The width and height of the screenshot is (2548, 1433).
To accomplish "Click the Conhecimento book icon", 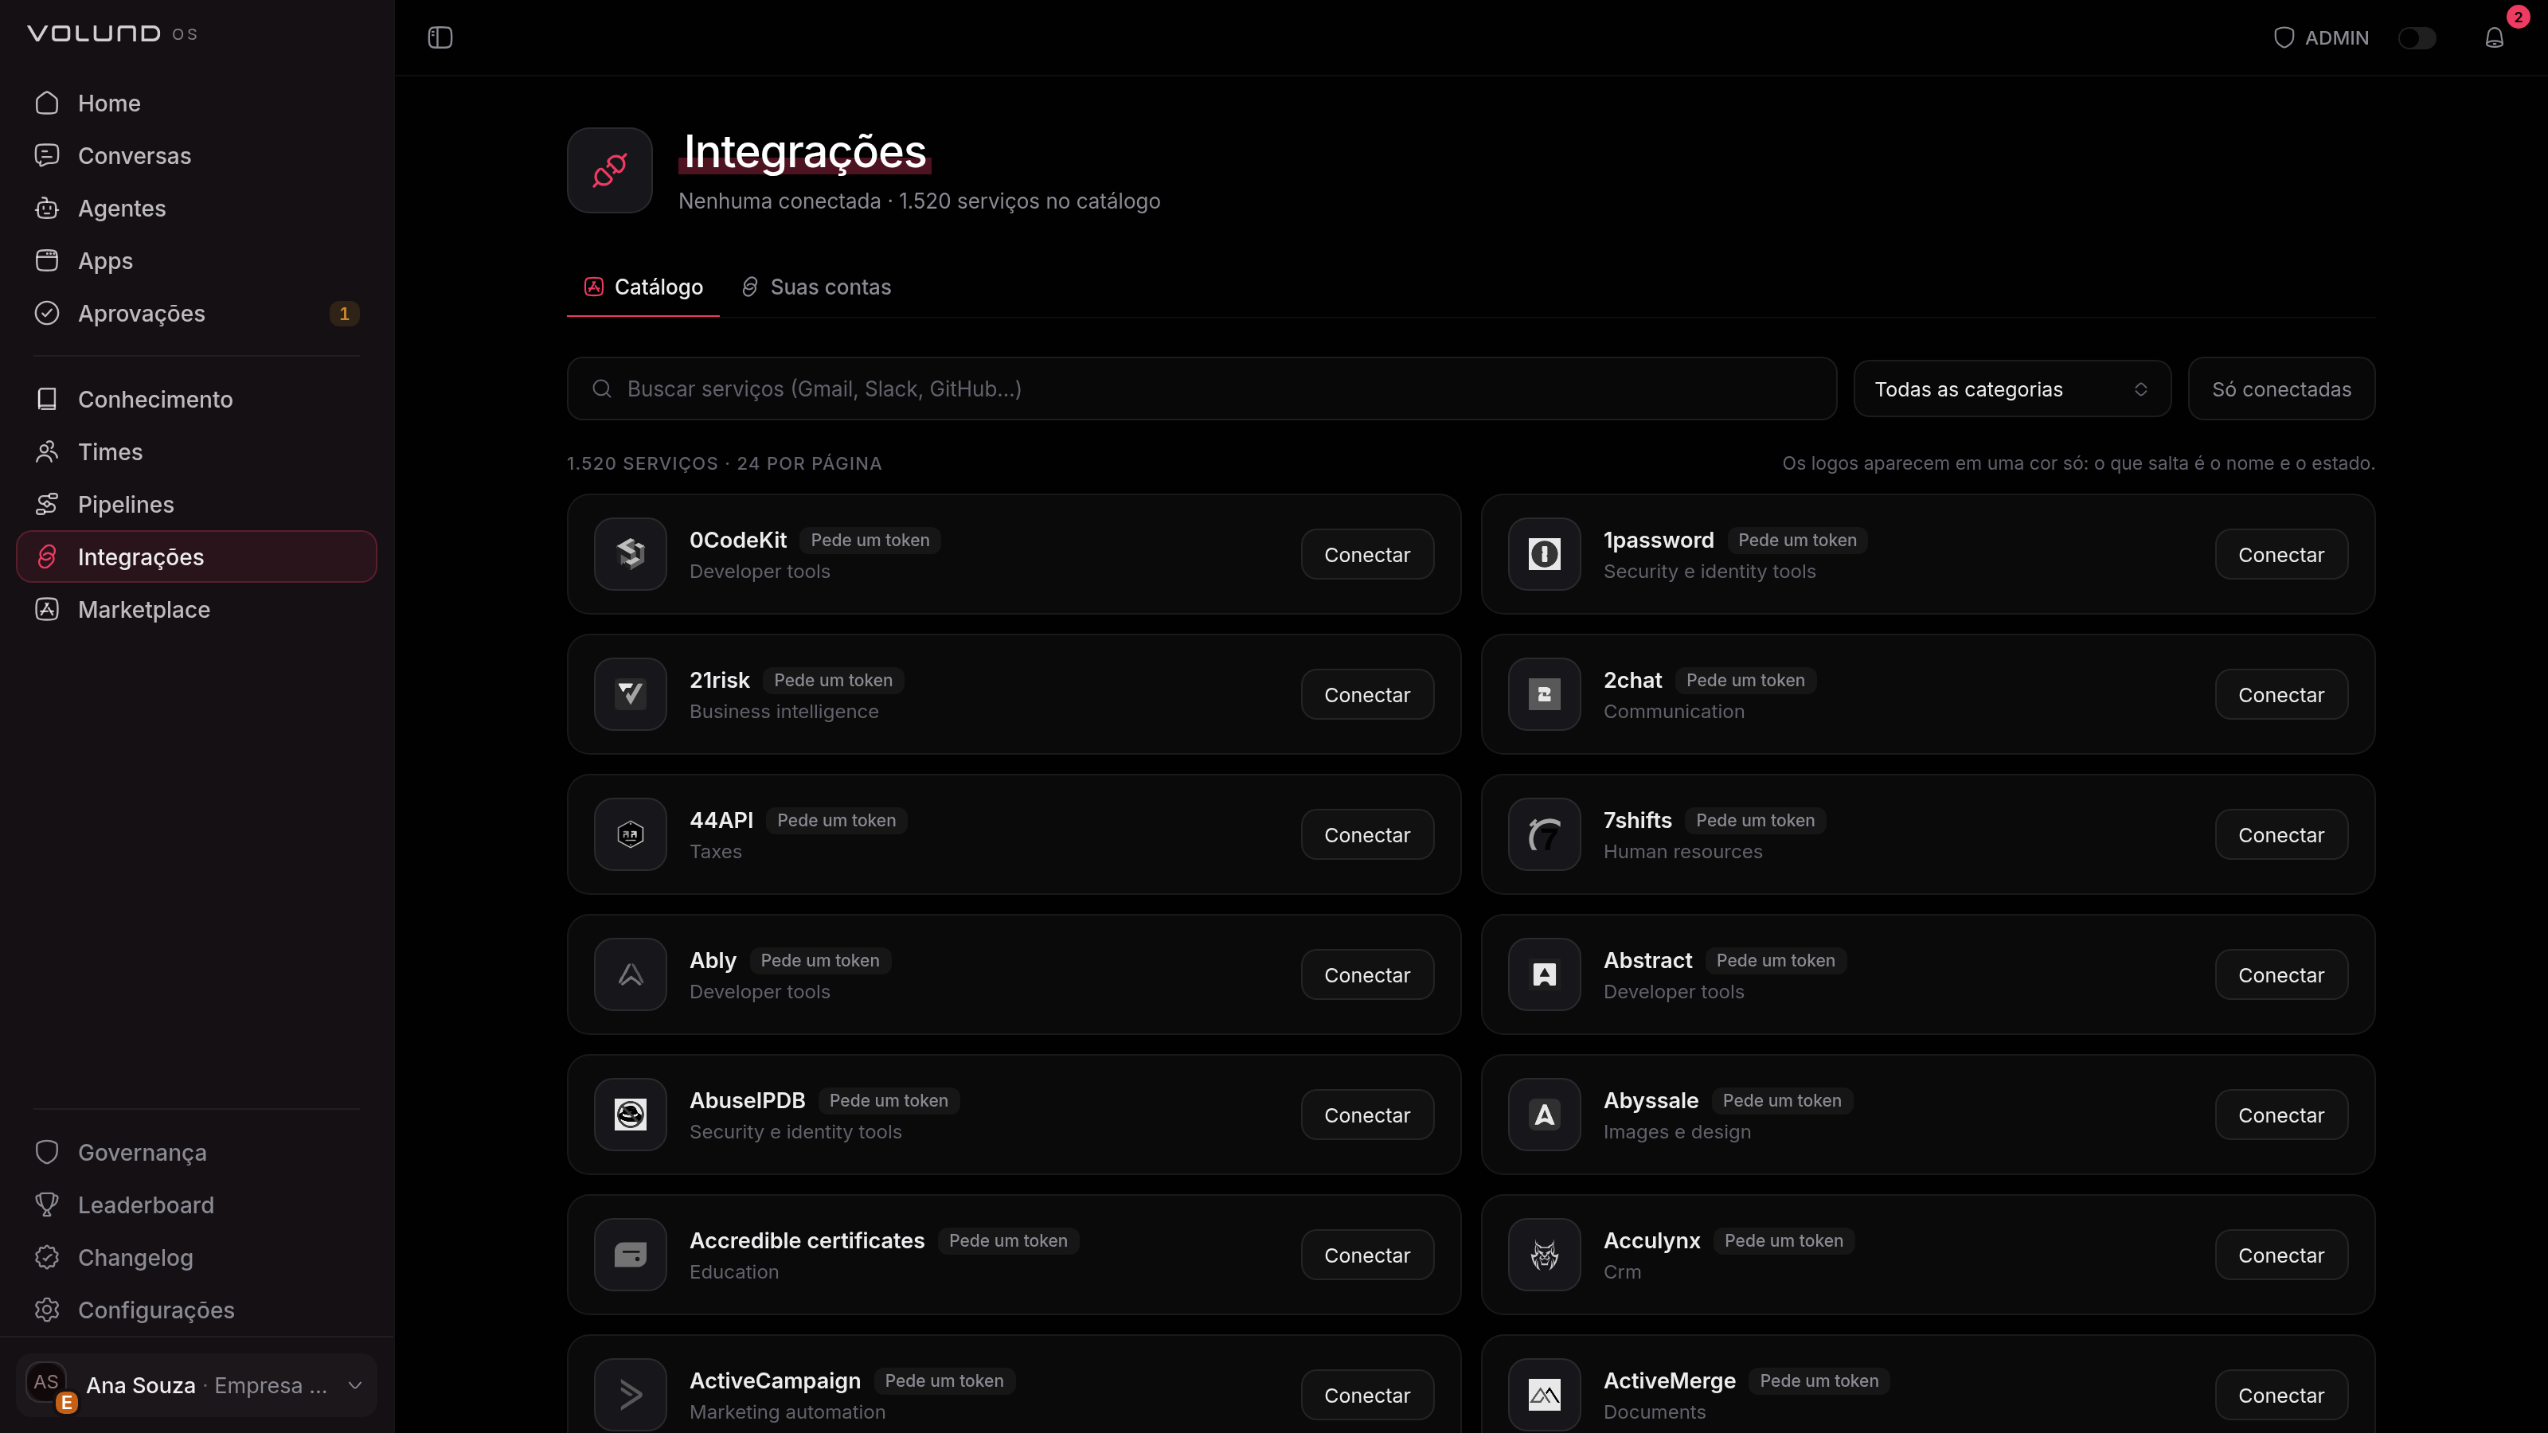I will click(46, 399).
